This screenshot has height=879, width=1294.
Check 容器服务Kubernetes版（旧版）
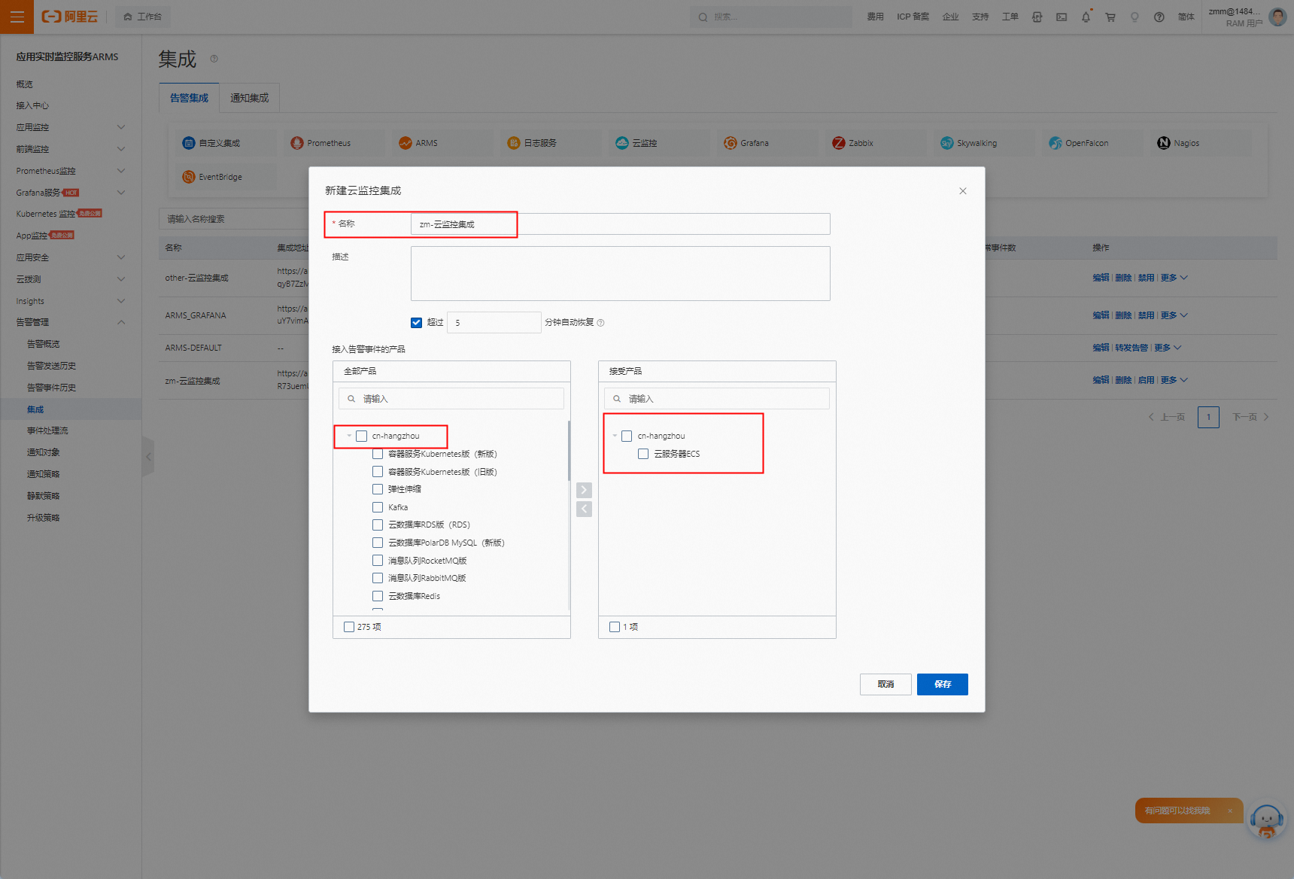(x=378, y=472)
